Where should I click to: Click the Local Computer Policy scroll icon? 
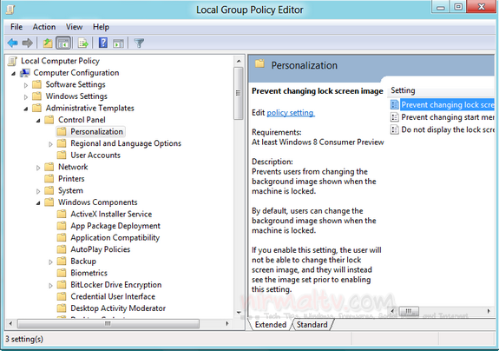click(13, 61)
